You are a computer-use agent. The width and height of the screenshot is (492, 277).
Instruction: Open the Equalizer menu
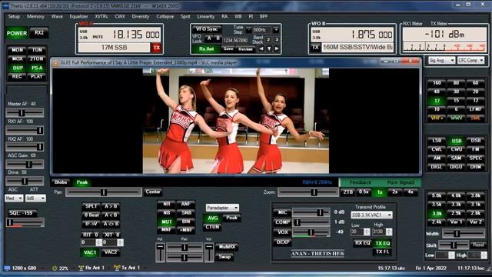[x=78, y=16]
